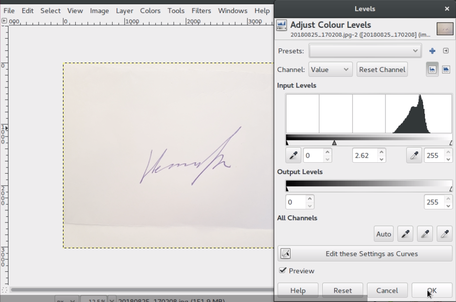The width and height of the screenshot is (456, 302).
Task: Click the horizontal scrollbar of canvas
Action: pyautogui.click(x=142, y=289)
